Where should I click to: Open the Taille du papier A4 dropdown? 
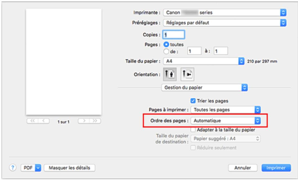click(204, 61)
